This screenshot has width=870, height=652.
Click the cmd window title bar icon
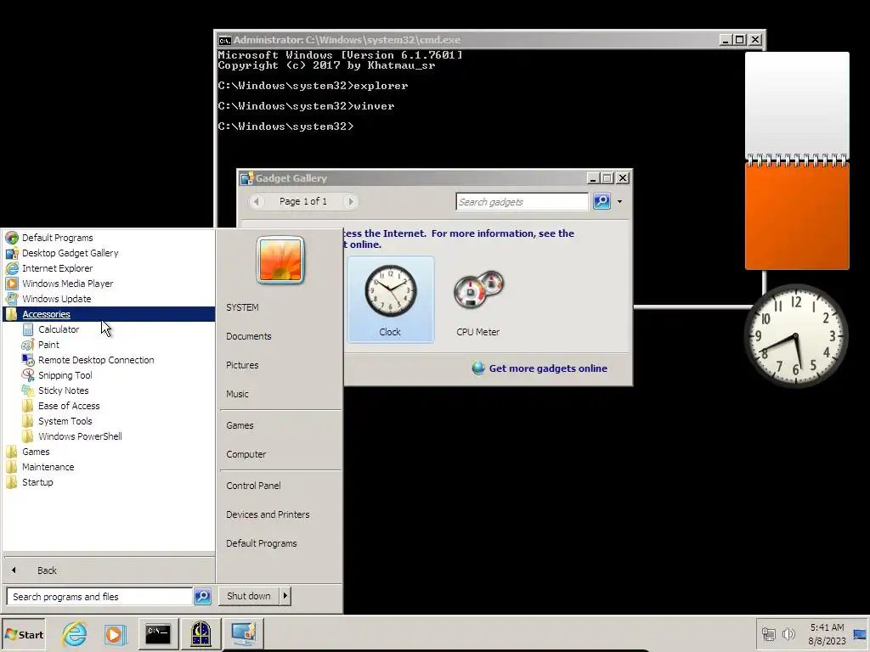224,40
